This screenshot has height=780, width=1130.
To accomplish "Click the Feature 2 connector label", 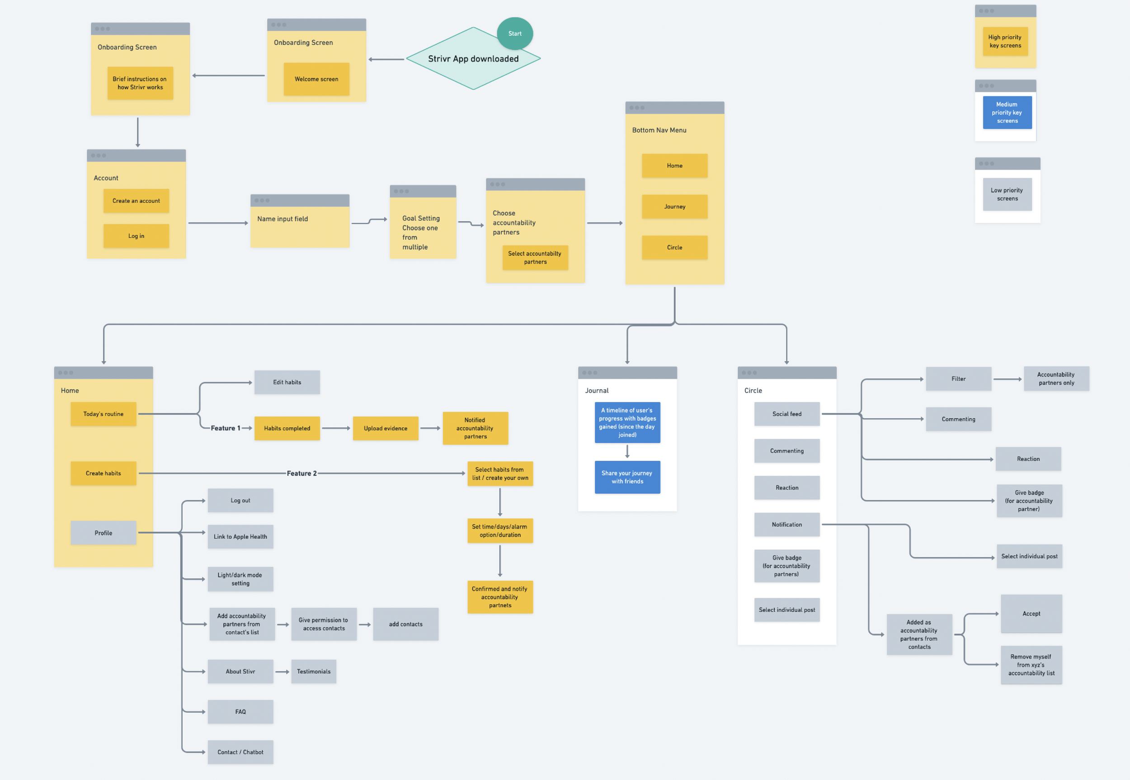I will point(301,473).
